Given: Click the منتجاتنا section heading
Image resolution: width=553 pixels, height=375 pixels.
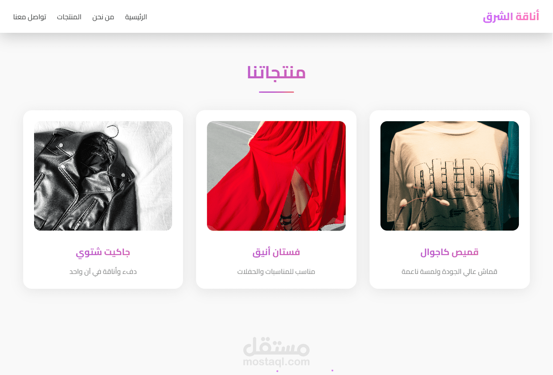Looking at the screenshot, I should pos(276,72).
